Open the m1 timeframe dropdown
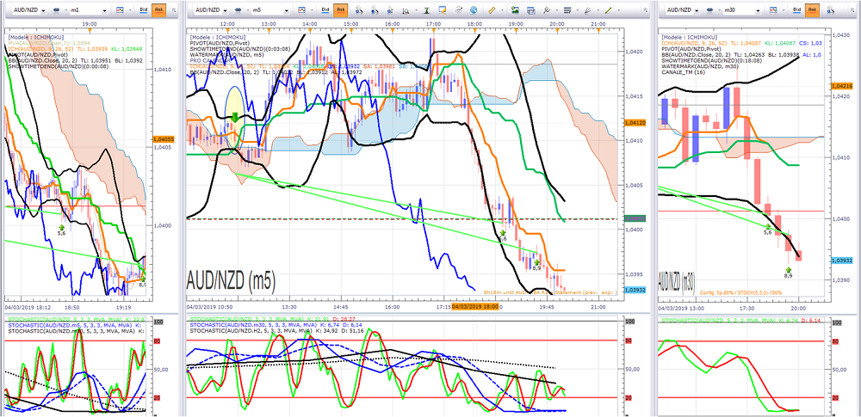Screen dimensions: 861x417 [104, 9]
